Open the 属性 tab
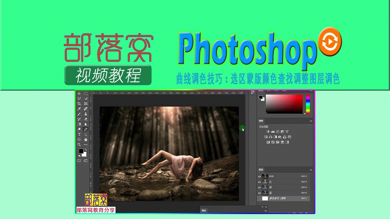Screen dimensions: 390x219 pyautogui.click(x=204, y=210)
